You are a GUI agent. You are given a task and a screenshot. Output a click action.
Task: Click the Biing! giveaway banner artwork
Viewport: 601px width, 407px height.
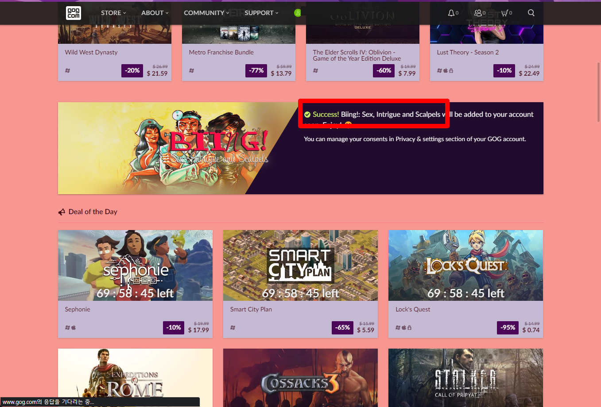click(177, 148)
